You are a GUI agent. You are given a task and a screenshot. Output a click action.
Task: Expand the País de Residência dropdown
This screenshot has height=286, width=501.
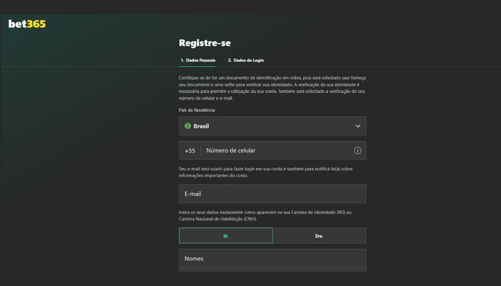(x=272, y=126)
